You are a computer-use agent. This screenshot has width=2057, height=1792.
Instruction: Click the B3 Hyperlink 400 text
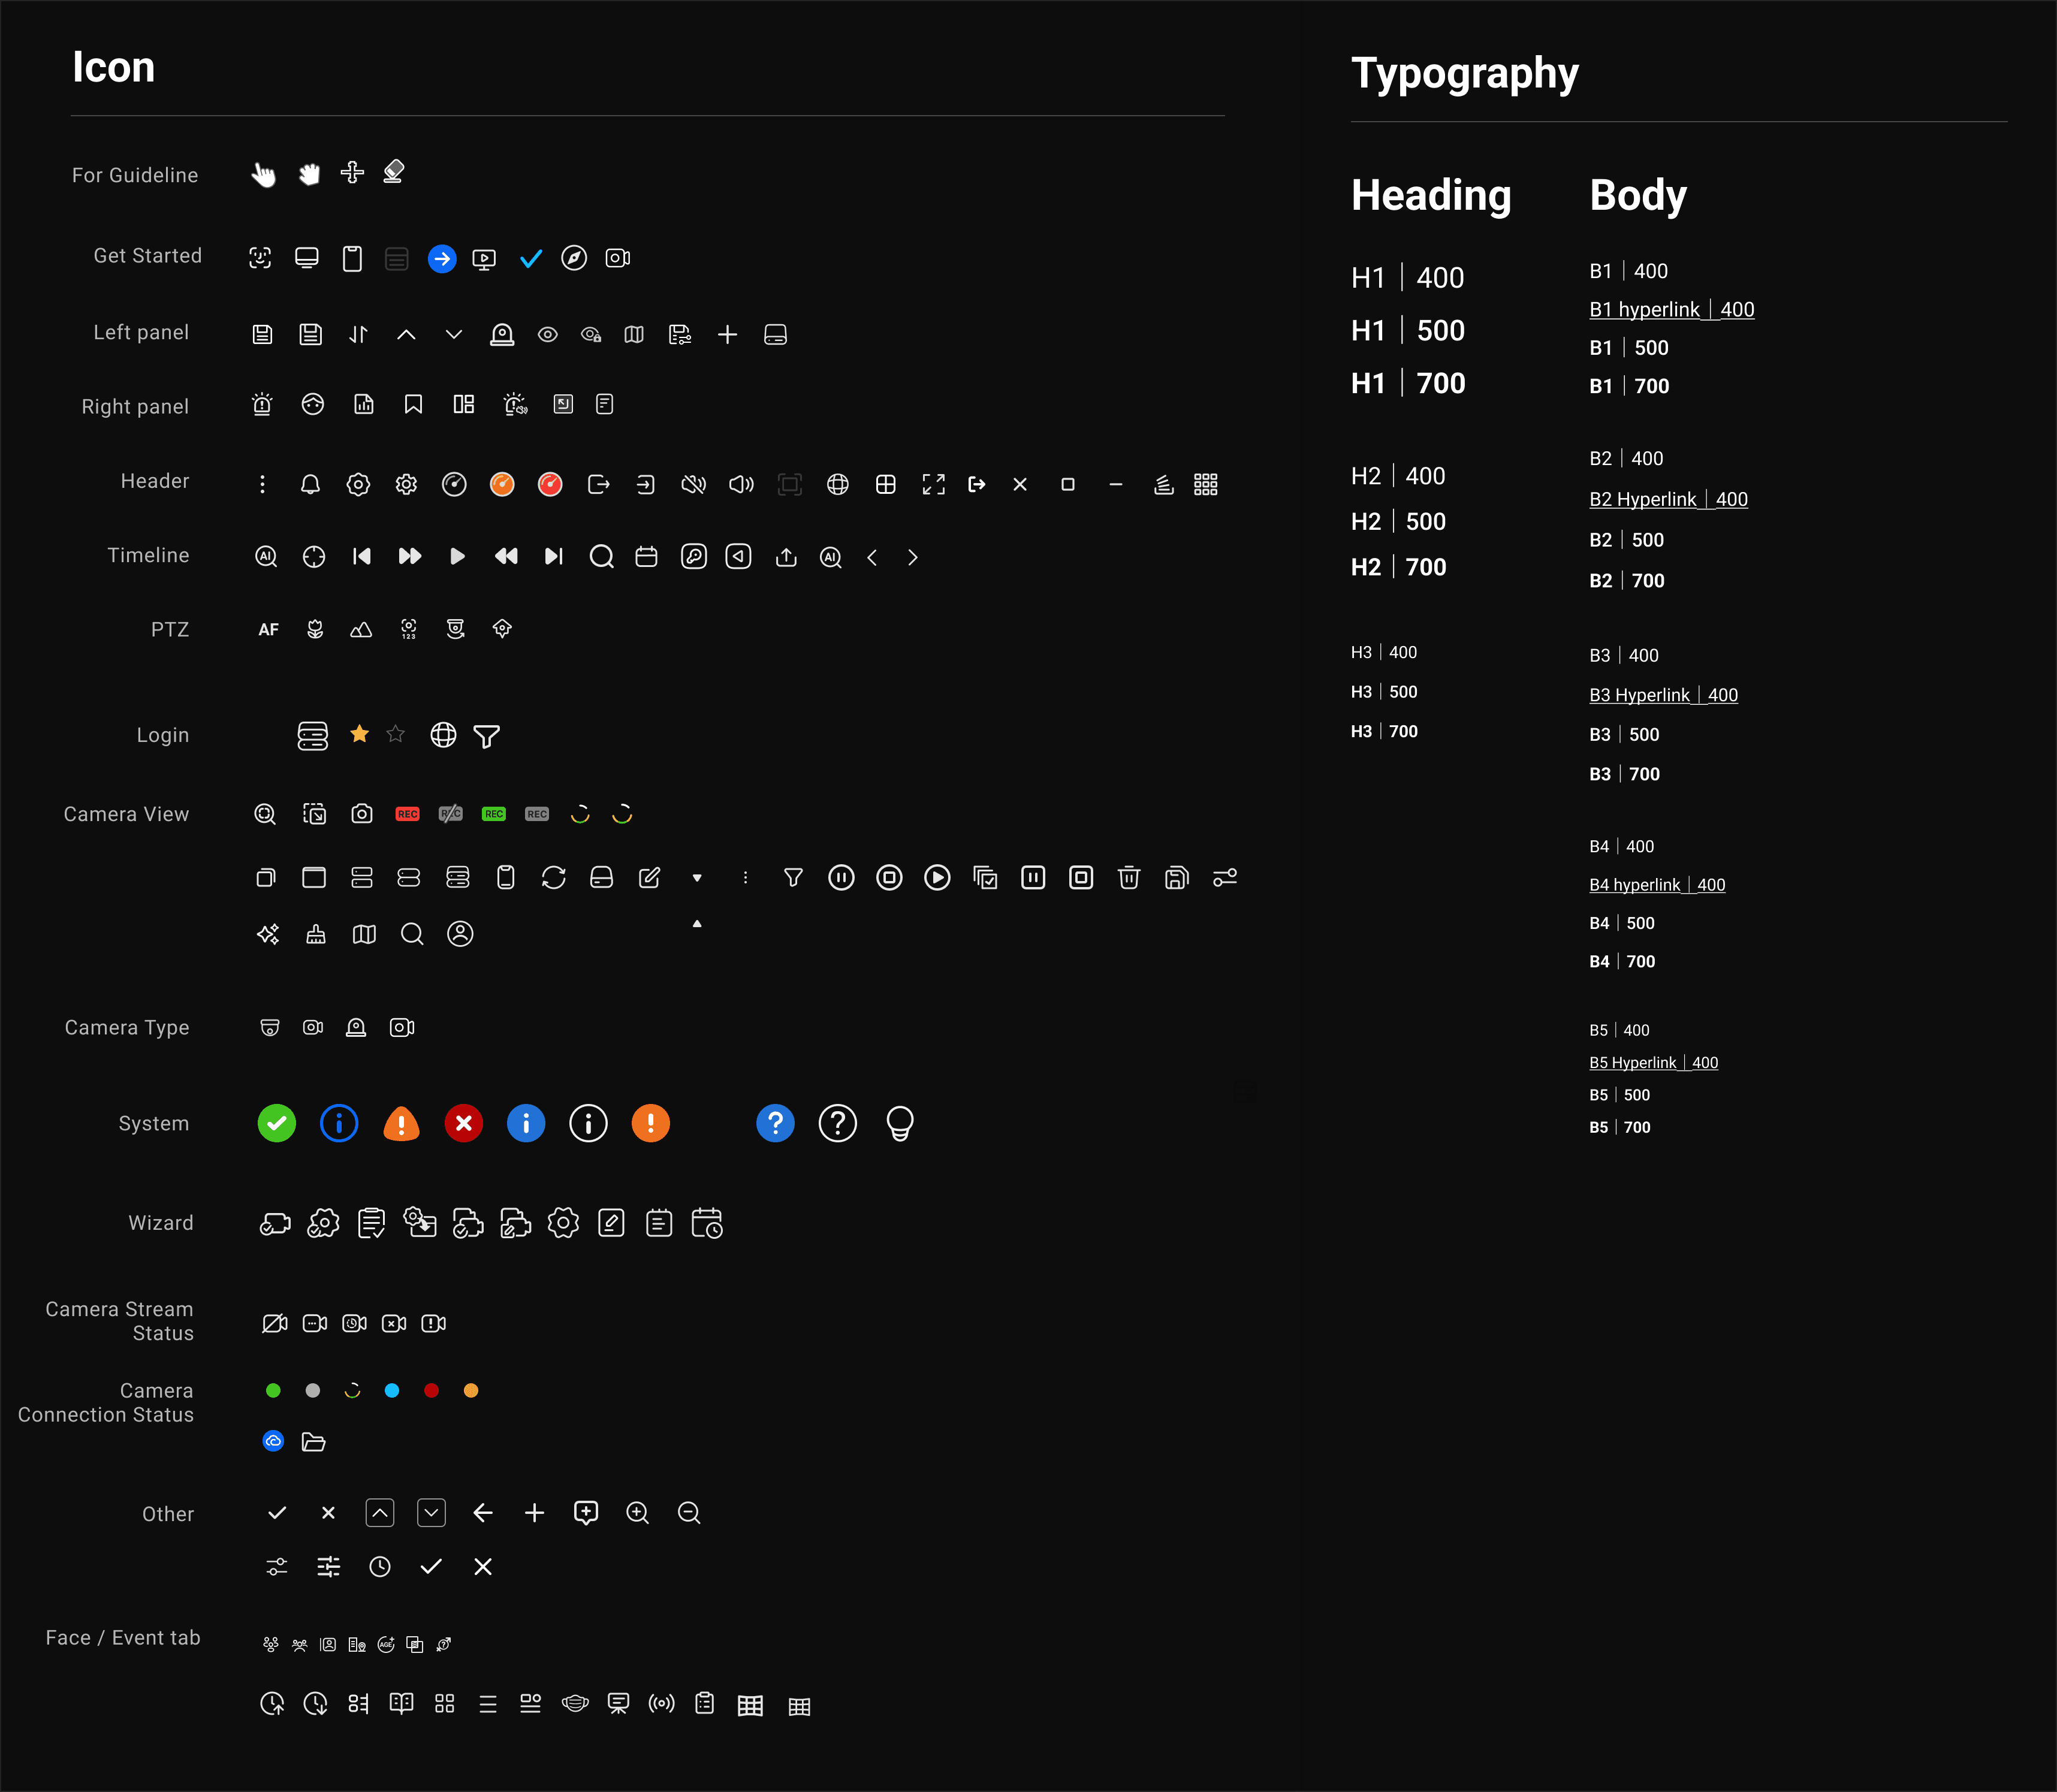1663,695
